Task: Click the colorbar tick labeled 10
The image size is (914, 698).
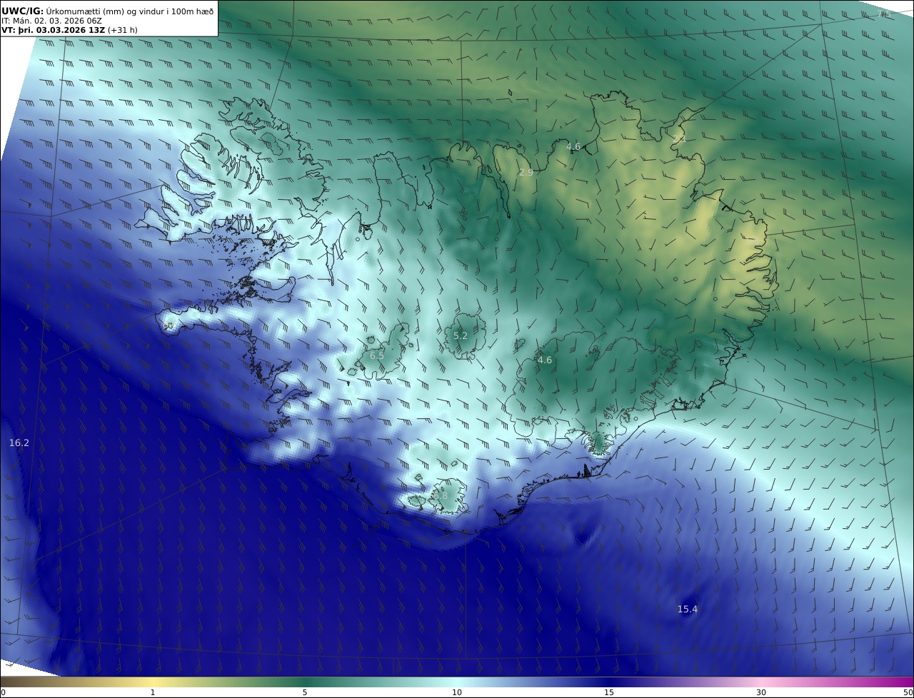Action: point(457,692)
